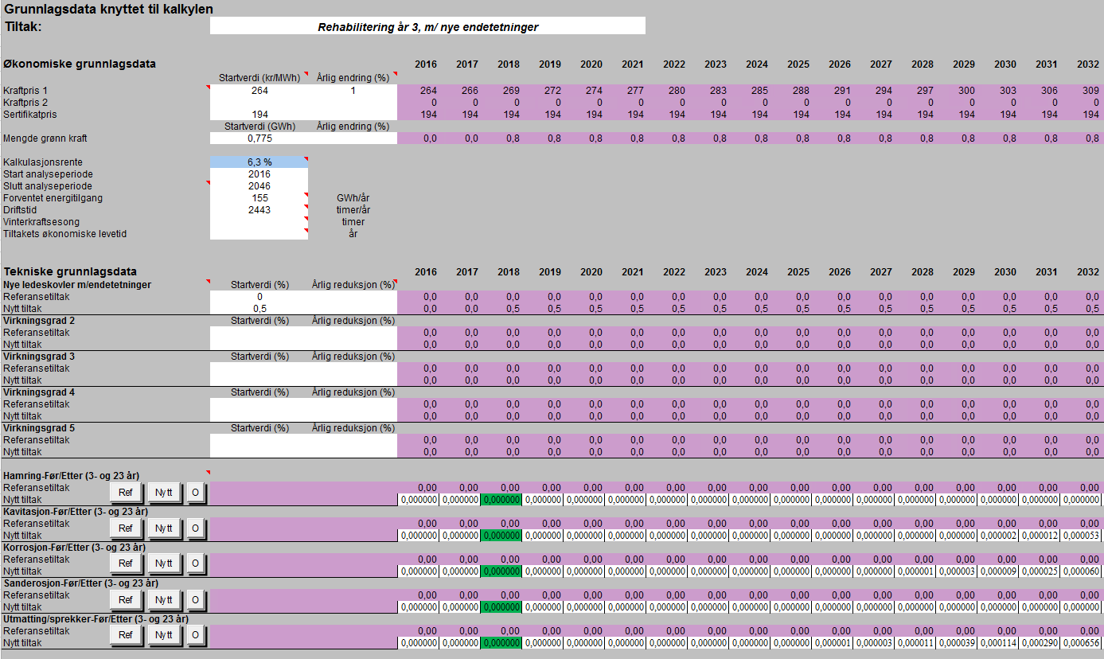
Task: Select the cell 0,000290 in the Utmatting/sprekker row
Action: 1040,643
